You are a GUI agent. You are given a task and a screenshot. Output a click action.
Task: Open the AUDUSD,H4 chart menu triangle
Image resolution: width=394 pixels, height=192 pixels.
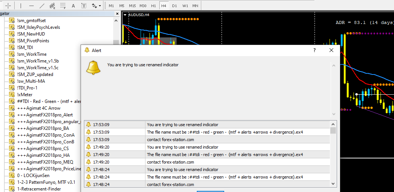125,15
